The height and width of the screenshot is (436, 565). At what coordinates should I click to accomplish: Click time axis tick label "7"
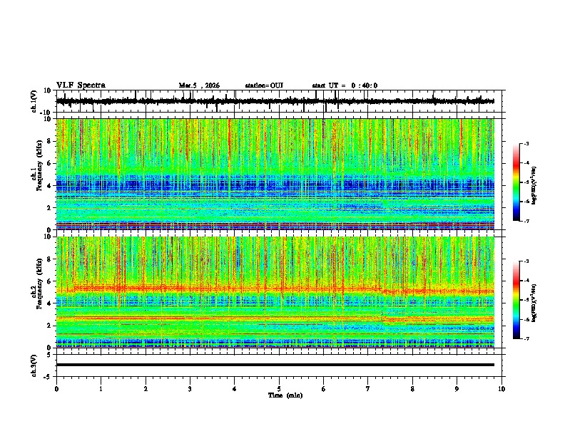[368, 389]
